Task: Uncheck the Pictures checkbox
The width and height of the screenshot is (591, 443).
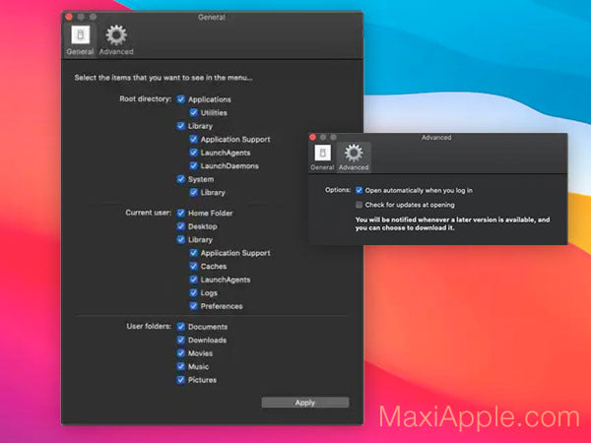Action: [x=181, y=380]
